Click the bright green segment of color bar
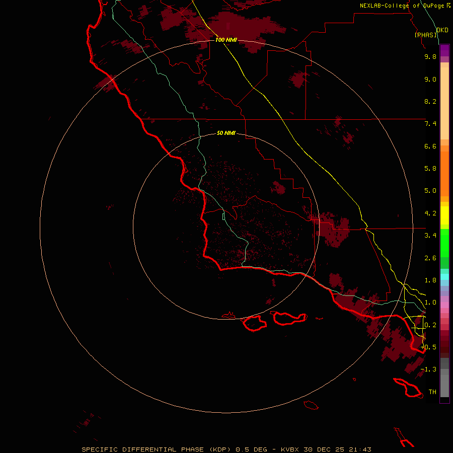 [444, 243]
